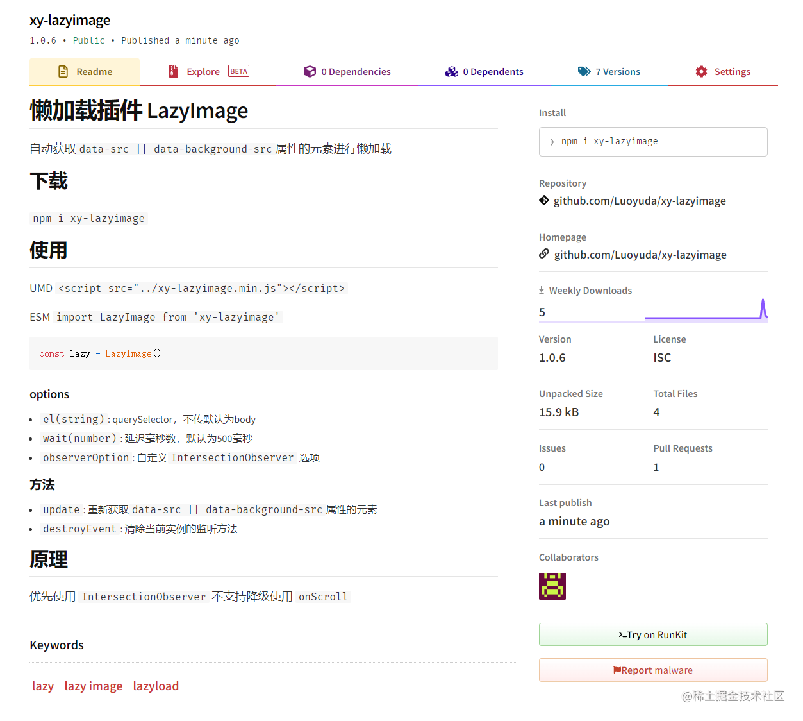The height and width of the screenshot is (721, 803).
Task: Click the Unpacked Size value 15.9 kB
Action: click(x=559, y=412)
